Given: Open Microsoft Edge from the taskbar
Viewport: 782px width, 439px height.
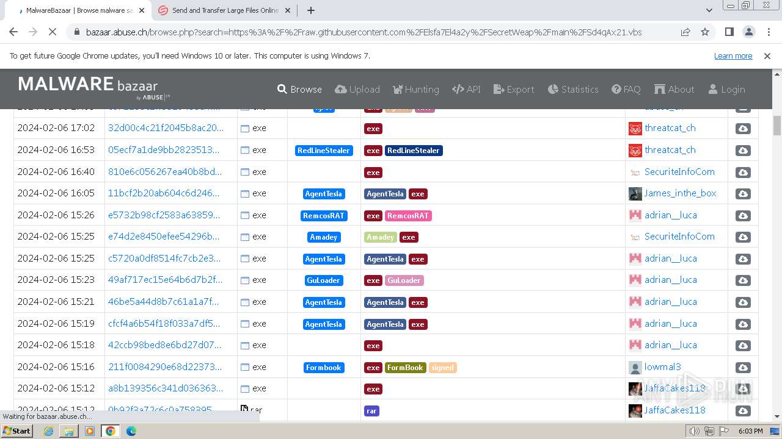Looking at the screenshot, I should pyautogui.click(x=131, y=431).
